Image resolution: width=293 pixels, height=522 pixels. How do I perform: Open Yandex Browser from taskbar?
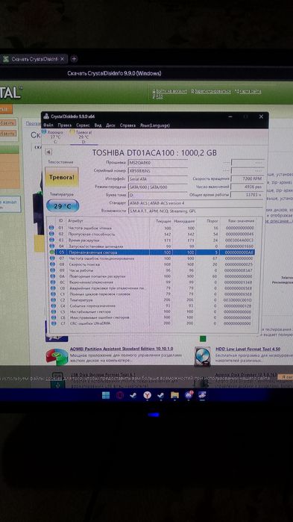coord(147,395)
